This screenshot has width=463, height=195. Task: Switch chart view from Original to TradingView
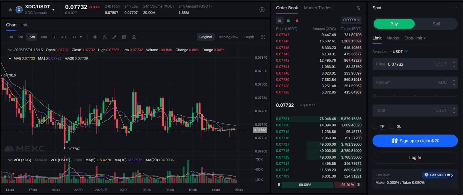pyautogui.click(x=228, y=37)
